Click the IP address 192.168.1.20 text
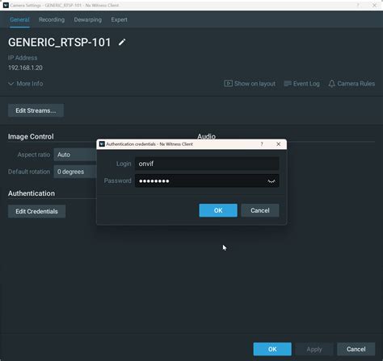The width and height of the screenshot is (383, 361). 25,68
